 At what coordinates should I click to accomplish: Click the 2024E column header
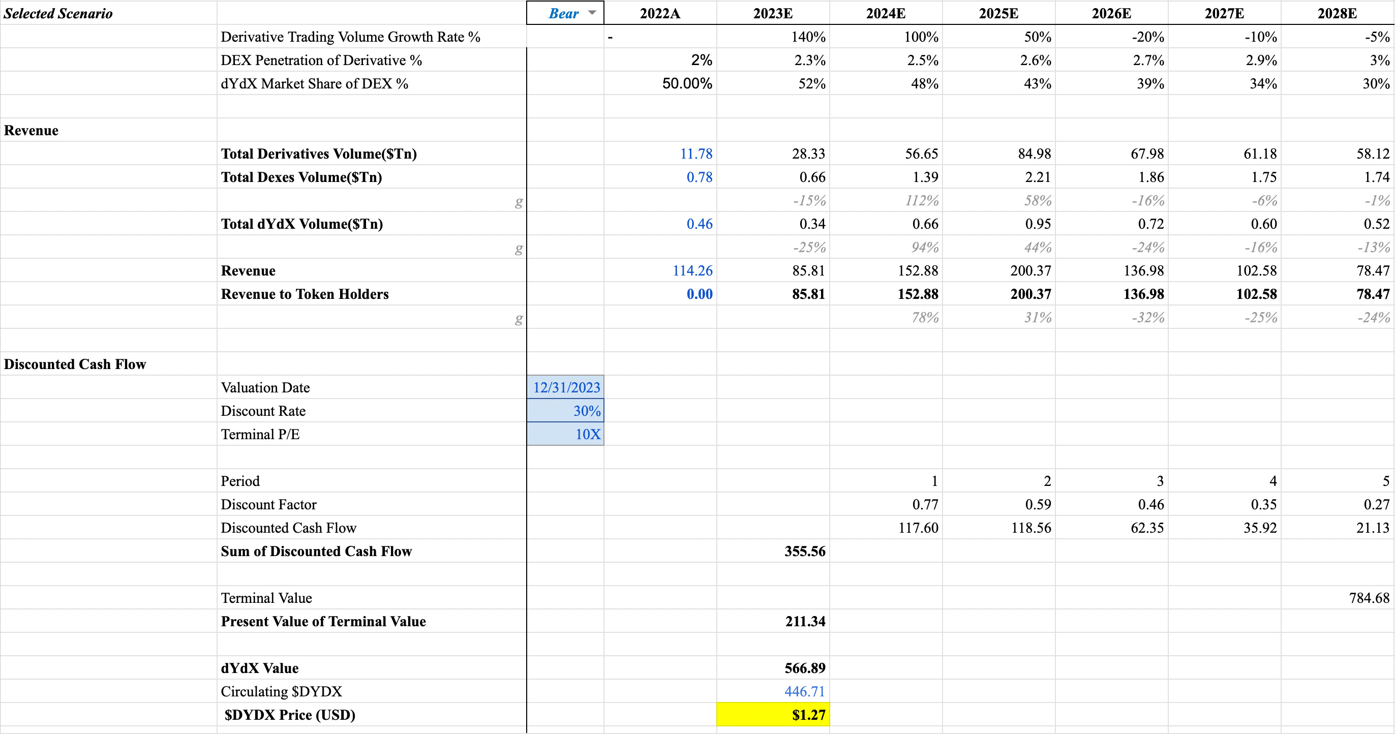point(886,13)
